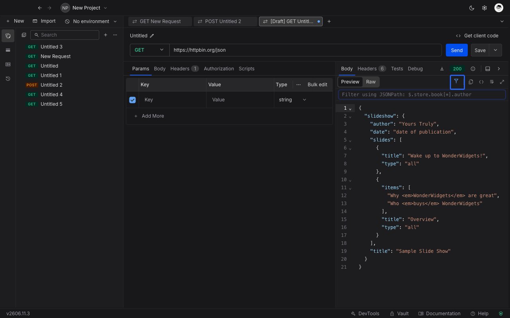
Task: Open Documentation link in status bar
Action: [439, 314]
